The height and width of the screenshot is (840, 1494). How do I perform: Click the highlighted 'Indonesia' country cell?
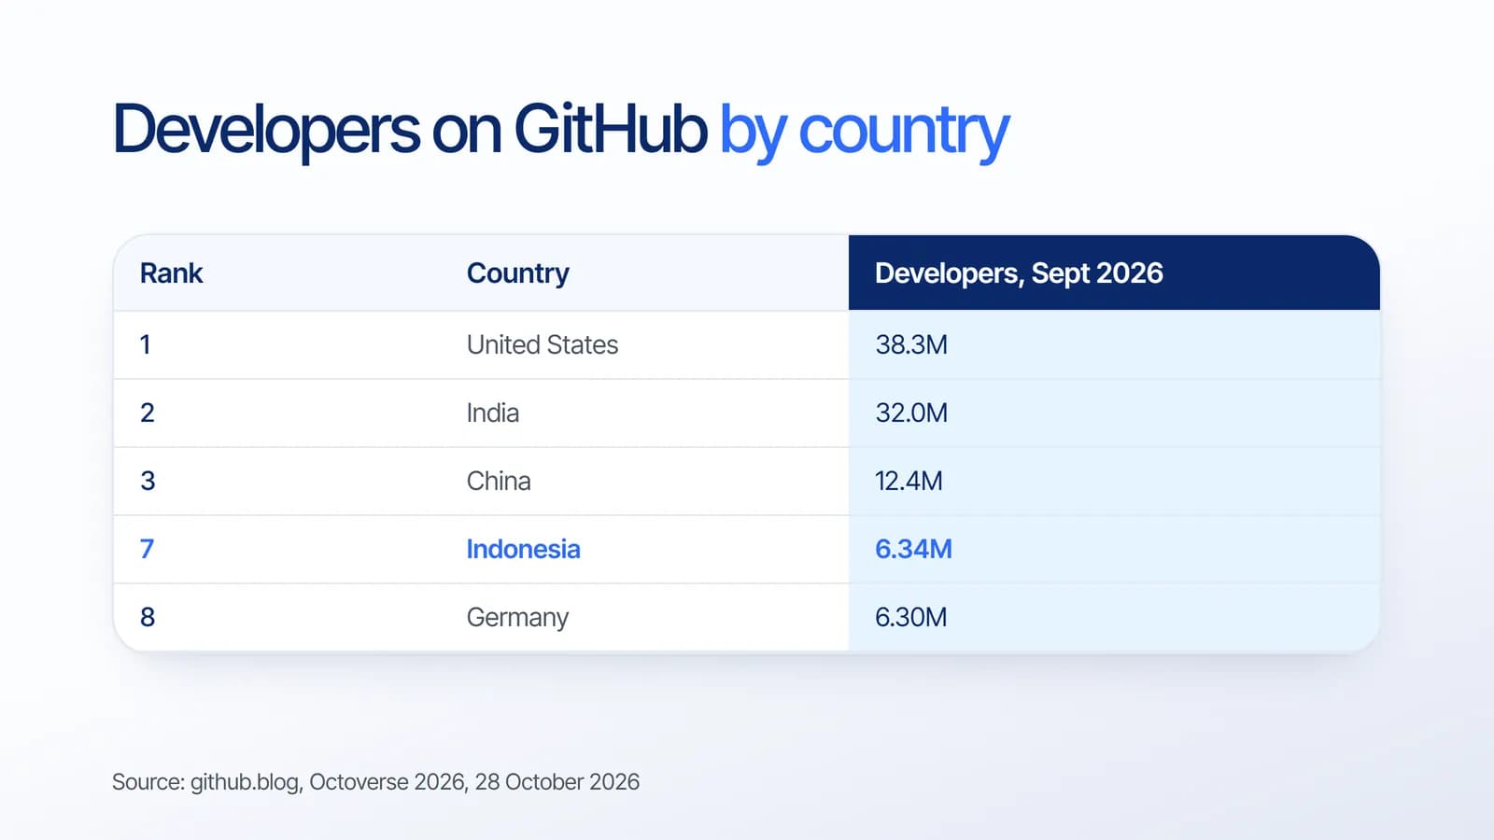523,550
